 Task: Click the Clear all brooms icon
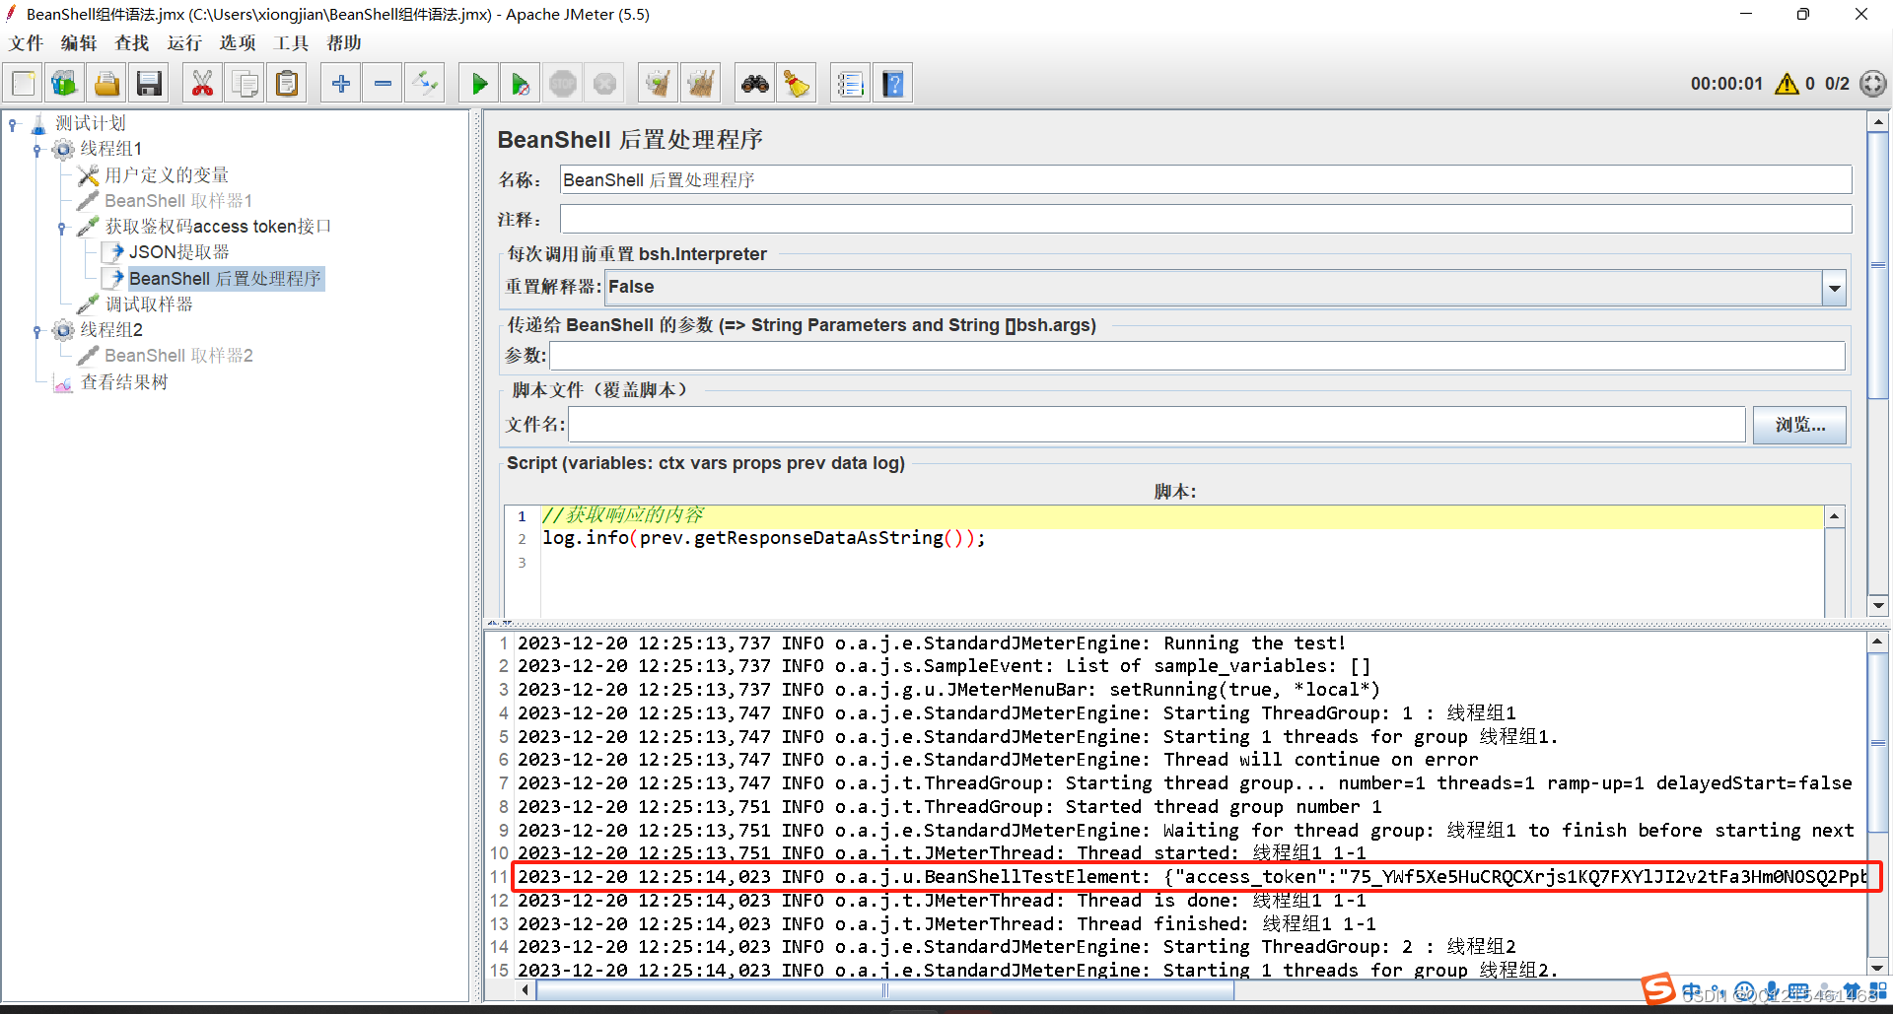pyautogui.click(x=701, y=84)
